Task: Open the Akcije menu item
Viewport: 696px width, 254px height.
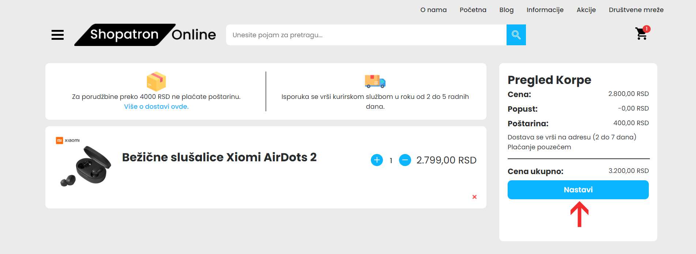Action: 586,10
